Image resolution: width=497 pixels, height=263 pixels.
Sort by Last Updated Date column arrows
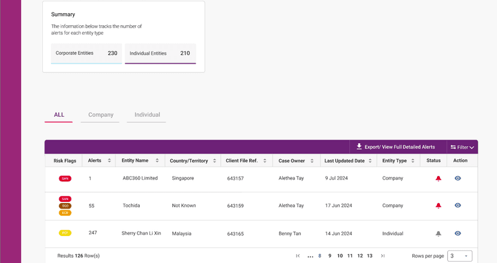(x=370, y=161)
